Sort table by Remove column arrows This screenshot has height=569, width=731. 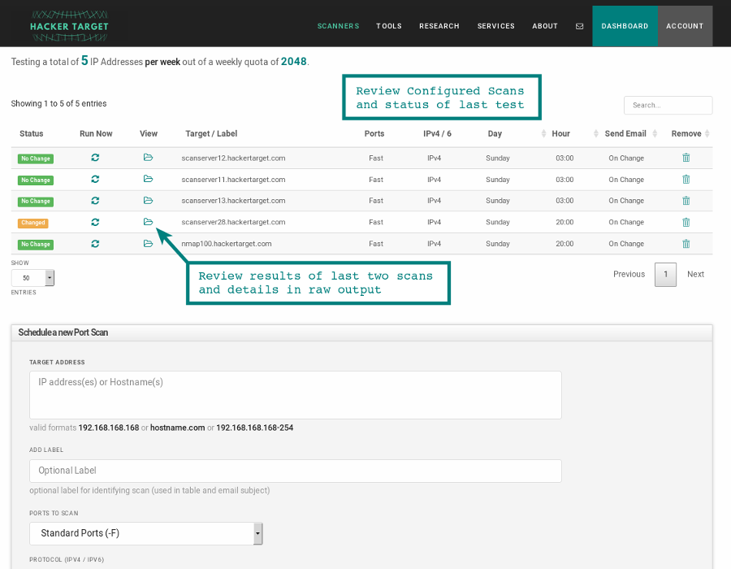(x=707, y=134)
